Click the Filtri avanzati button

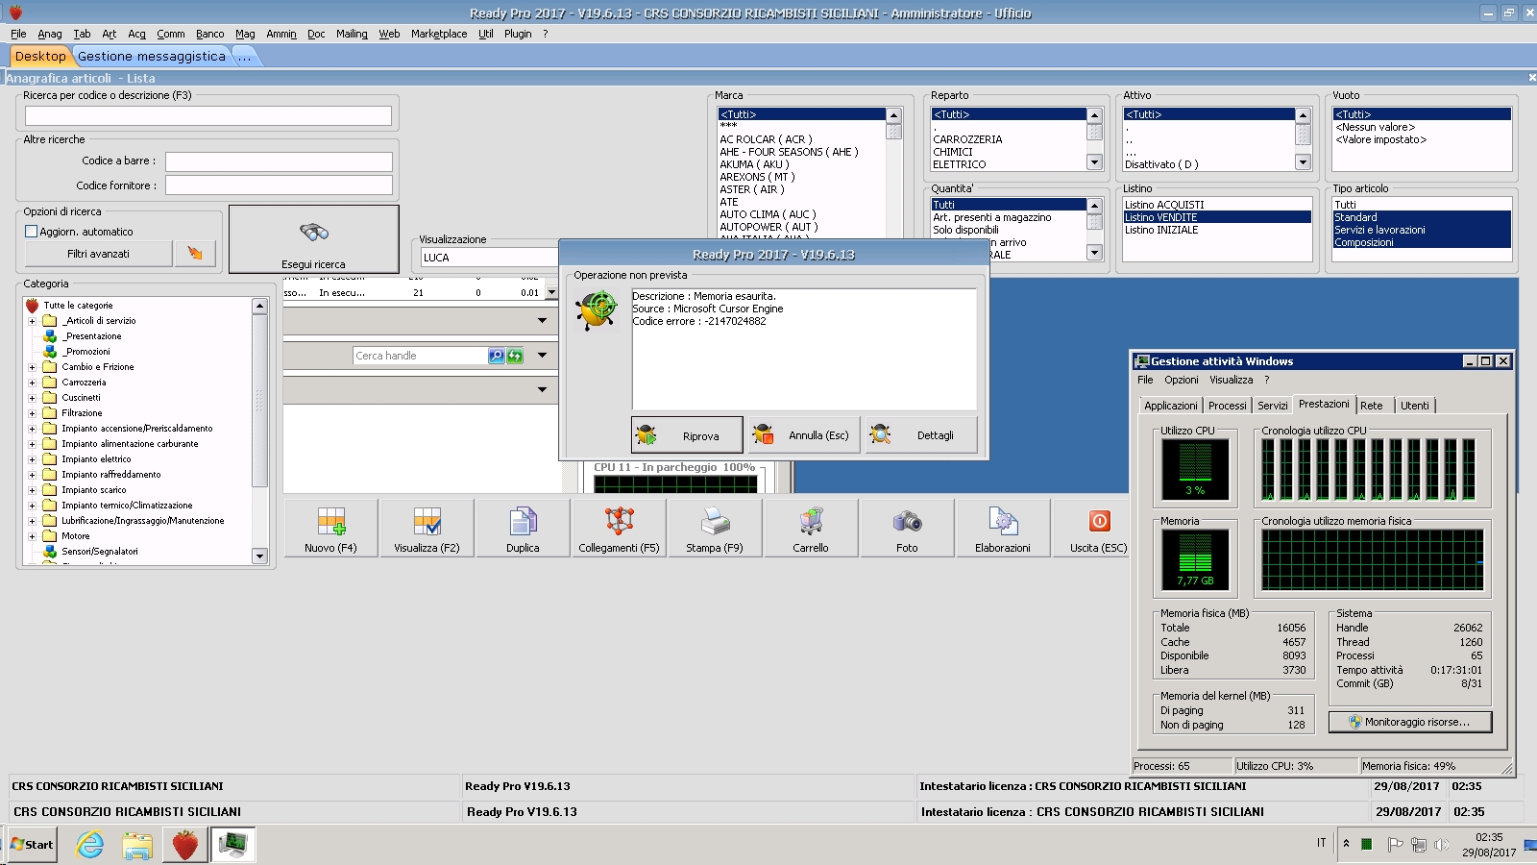[x=98, y=254]
